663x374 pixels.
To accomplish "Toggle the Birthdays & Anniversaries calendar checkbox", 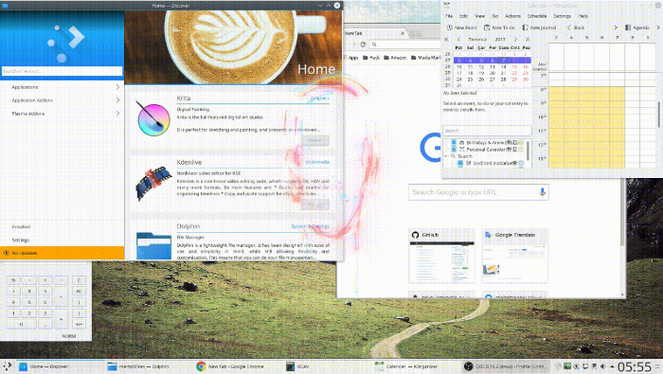I will pyautogui.click(x=454, y=143).
